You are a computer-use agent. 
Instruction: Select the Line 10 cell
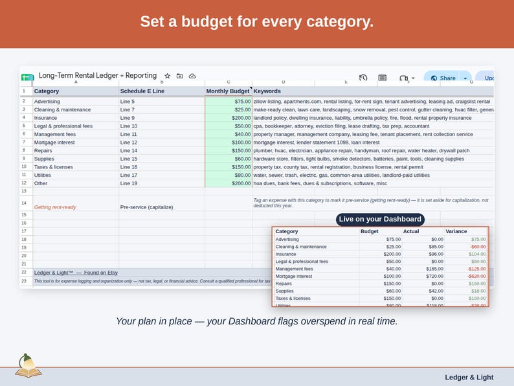click(x=162, y=126)
